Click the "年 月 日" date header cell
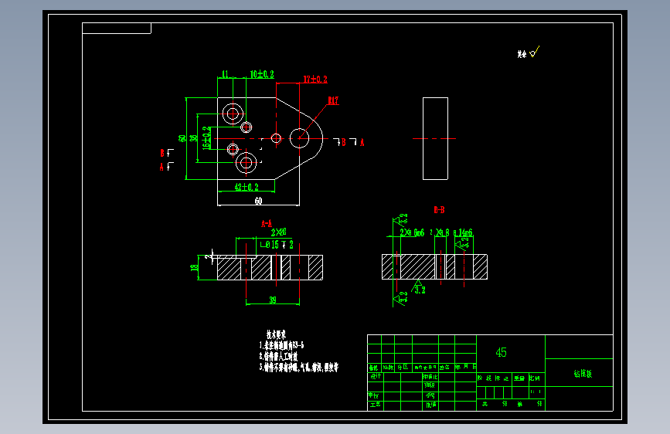670x434 pixels. 466,367
